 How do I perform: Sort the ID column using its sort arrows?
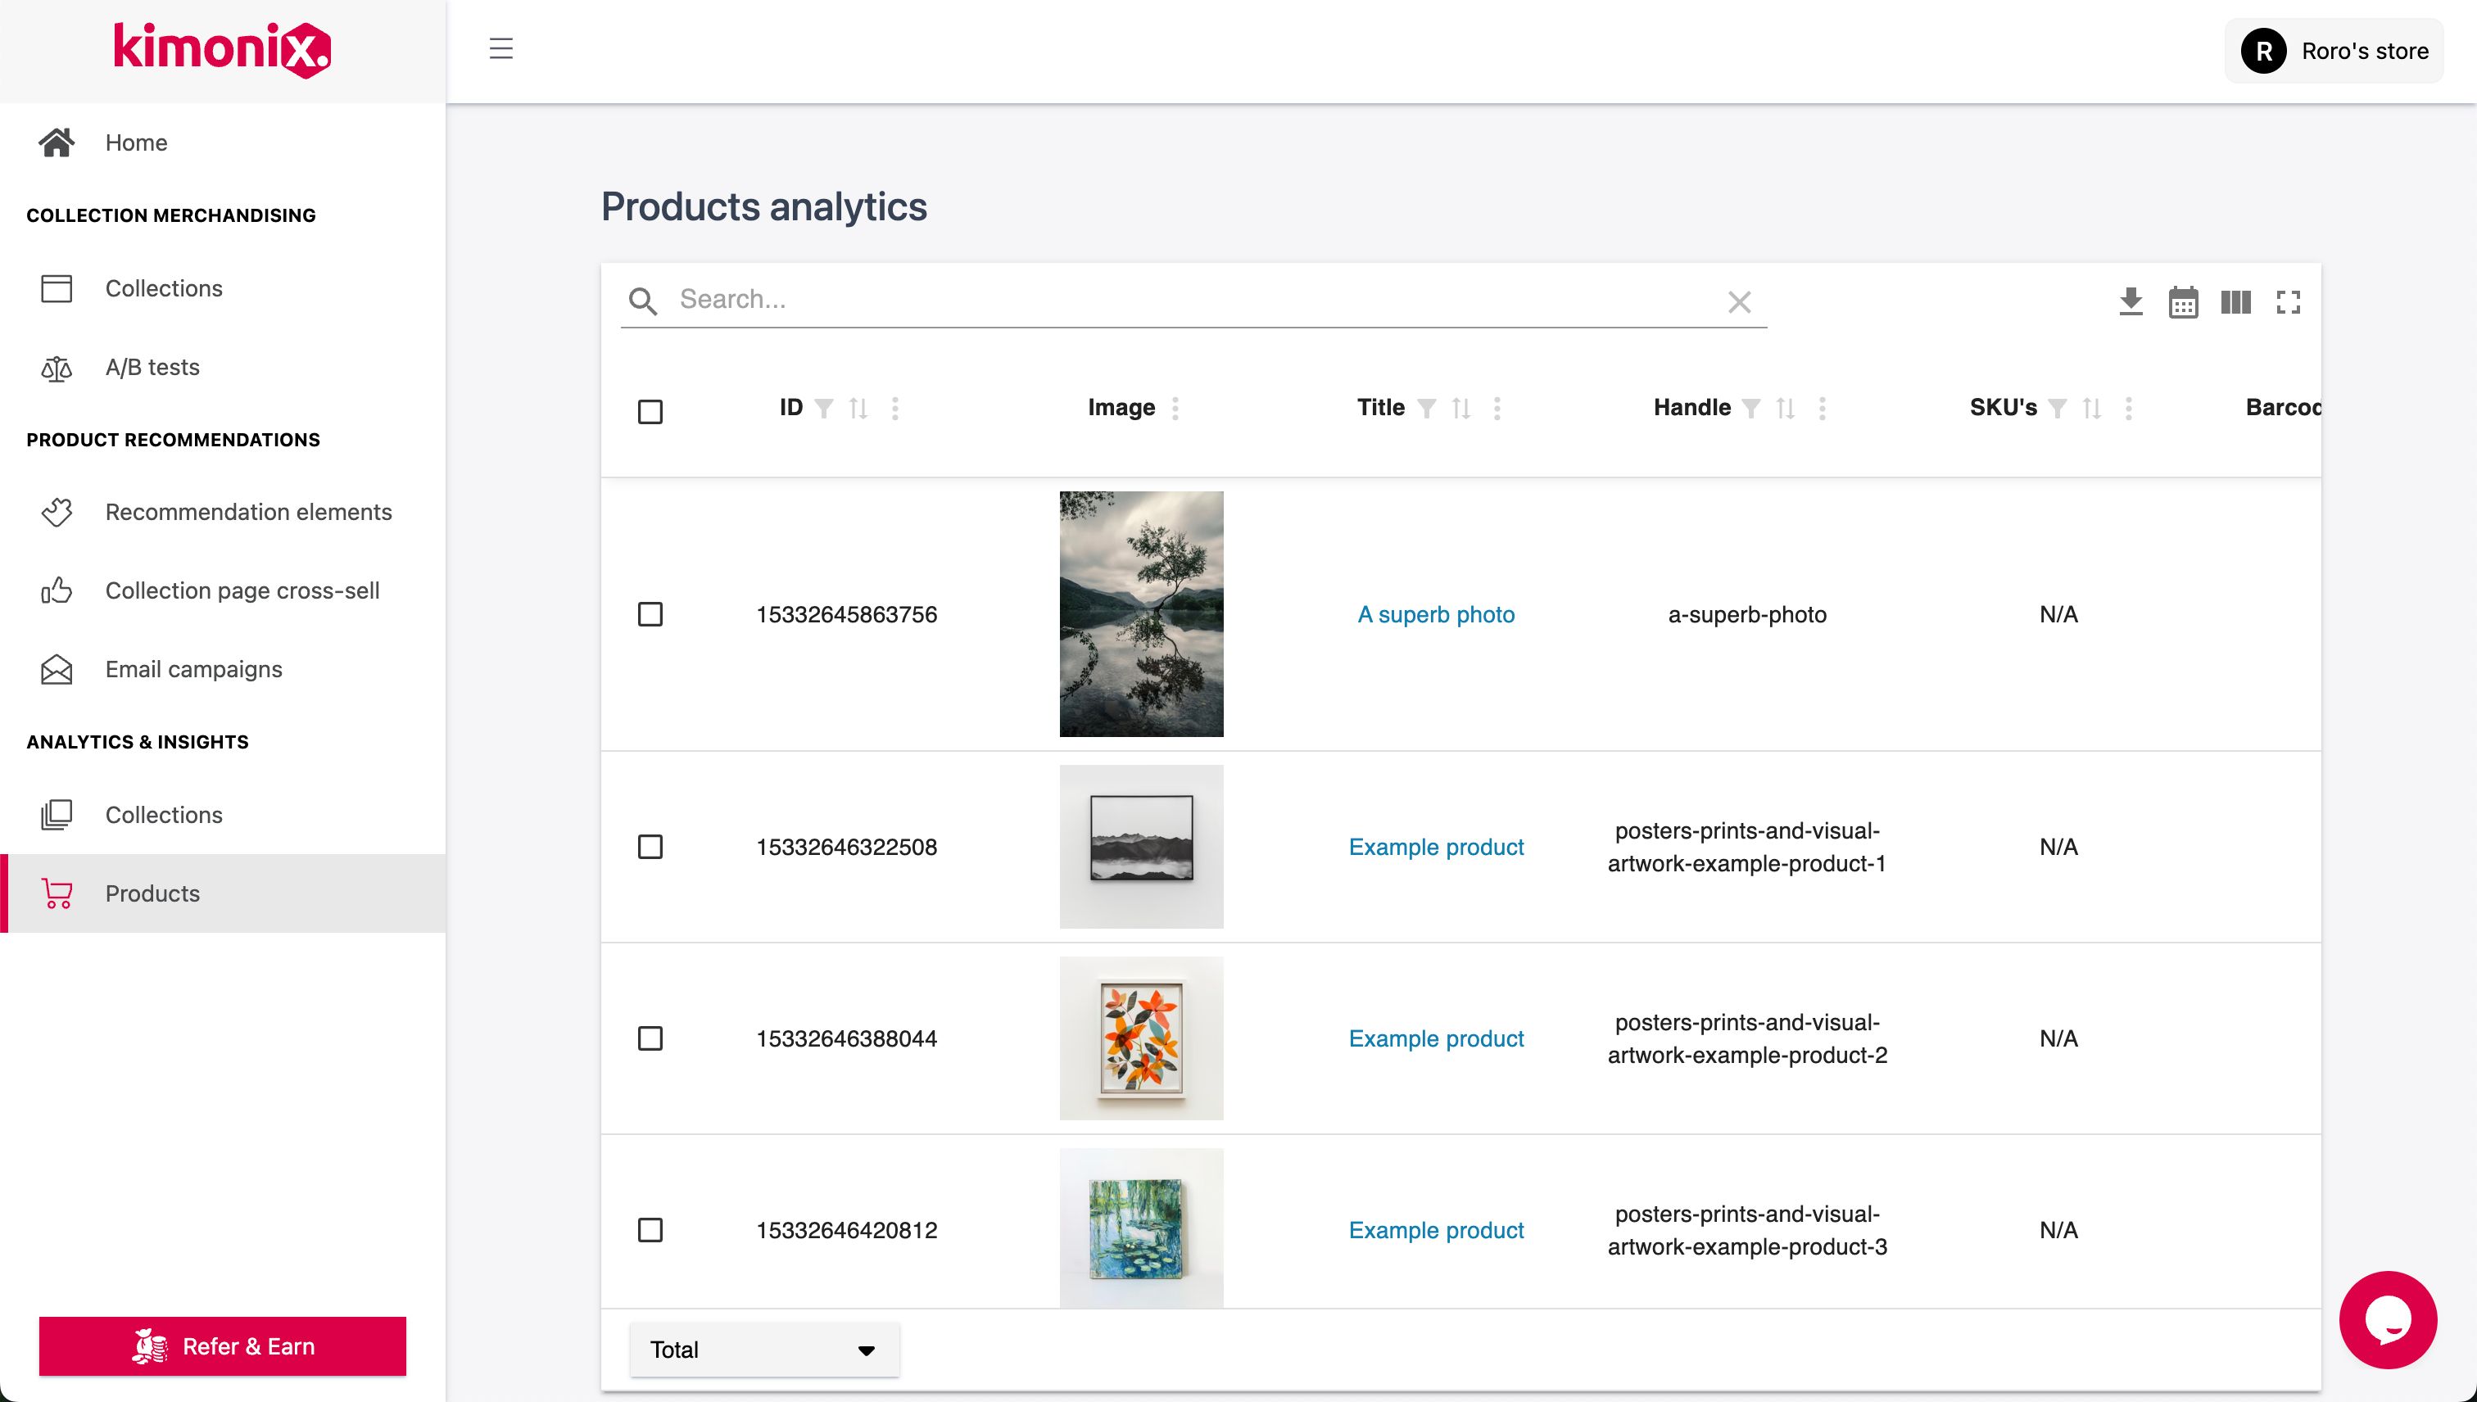[859, 407]
